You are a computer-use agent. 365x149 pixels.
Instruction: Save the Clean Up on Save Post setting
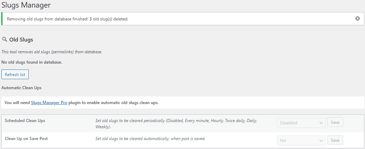(x=335, y=140)
